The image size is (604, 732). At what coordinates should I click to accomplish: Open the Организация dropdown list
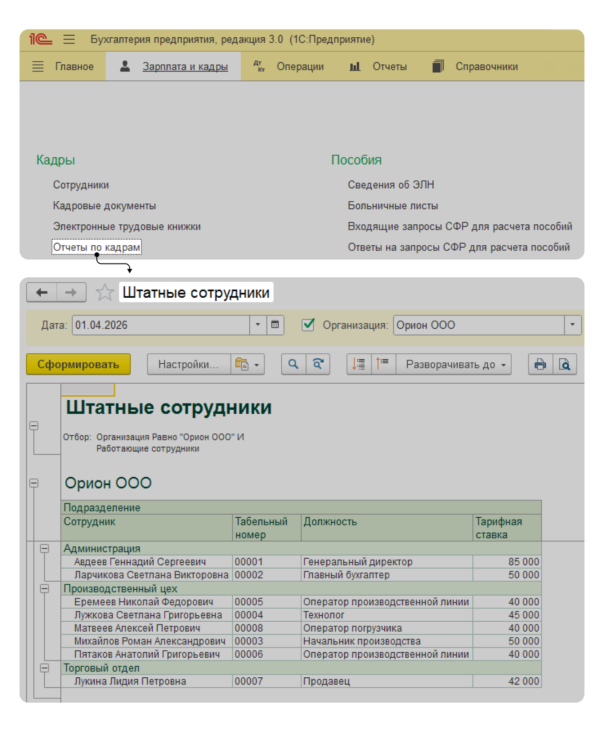click(572, 325)
